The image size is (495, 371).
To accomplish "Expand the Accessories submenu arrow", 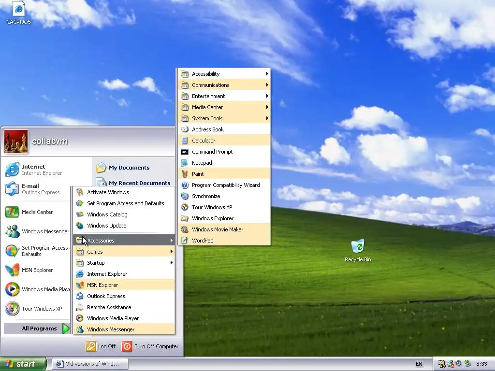I will point(172,241).
